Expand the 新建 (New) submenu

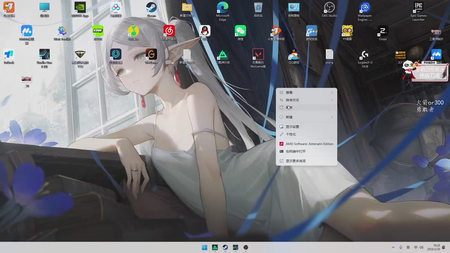coord(307,117)
